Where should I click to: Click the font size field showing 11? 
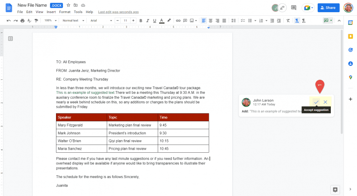125,21
